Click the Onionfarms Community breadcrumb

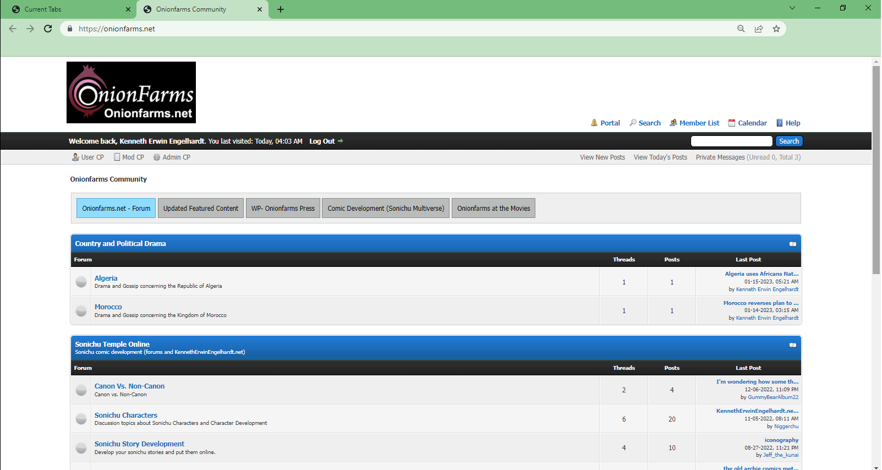108,179
